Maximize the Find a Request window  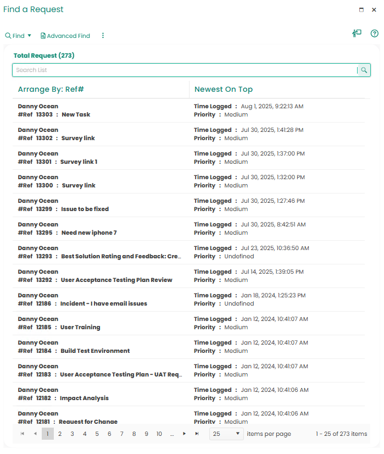coord(361,10)
